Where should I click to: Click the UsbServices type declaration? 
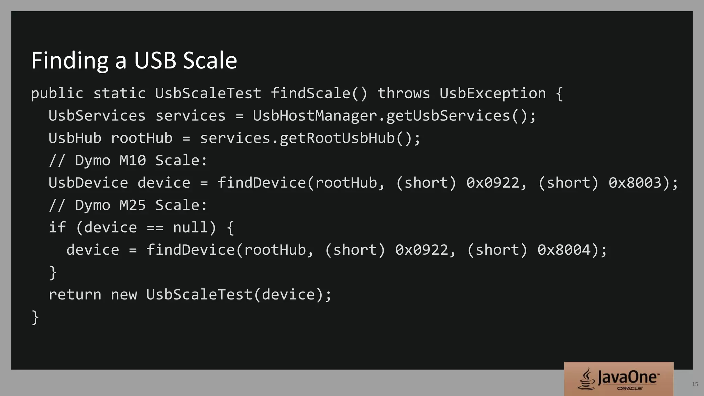coord(97,116)
